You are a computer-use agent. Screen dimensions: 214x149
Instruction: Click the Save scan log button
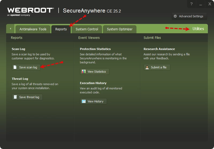point(26,67)
